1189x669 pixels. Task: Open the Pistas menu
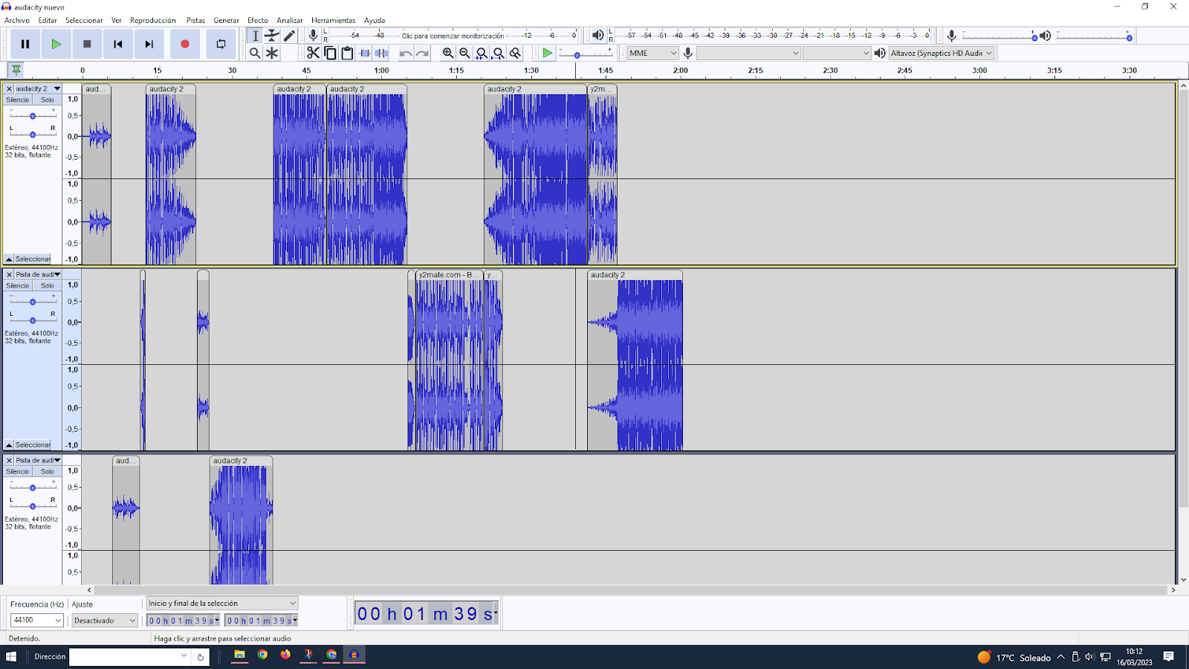coord(195,20)
